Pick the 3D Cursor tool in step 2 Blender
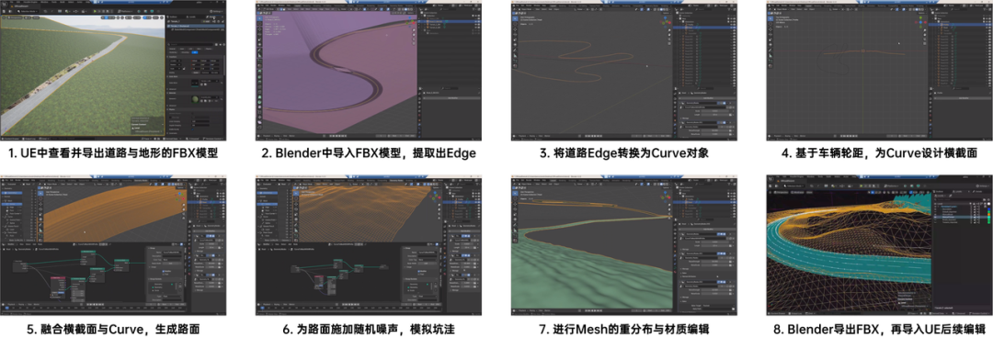Screen dimensions: 993x337 tap(259, 24)
